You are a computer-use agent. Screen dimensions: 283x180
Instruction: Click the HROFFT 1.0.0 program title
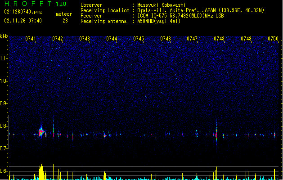click(x=36, y=4)
